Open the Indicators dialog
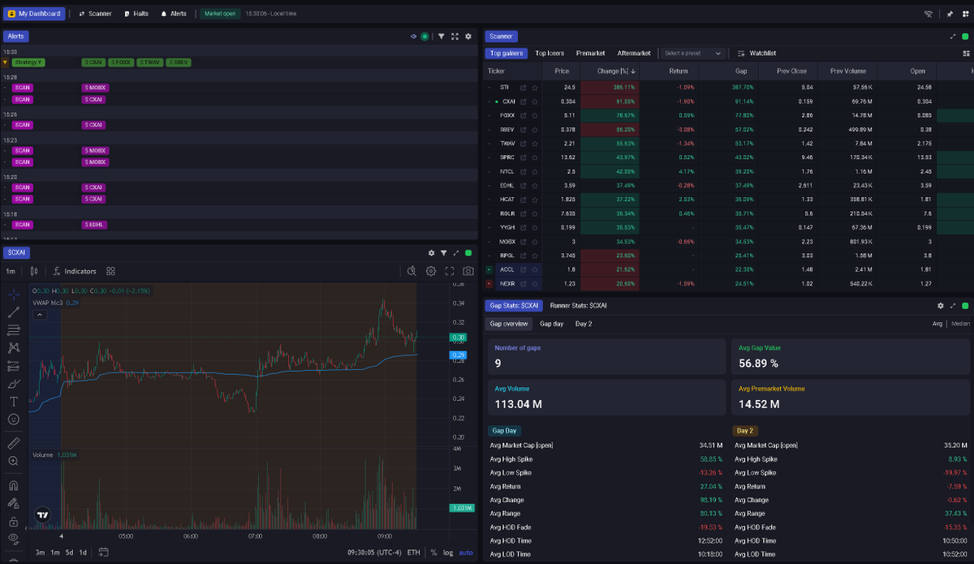 click(75, 271)
